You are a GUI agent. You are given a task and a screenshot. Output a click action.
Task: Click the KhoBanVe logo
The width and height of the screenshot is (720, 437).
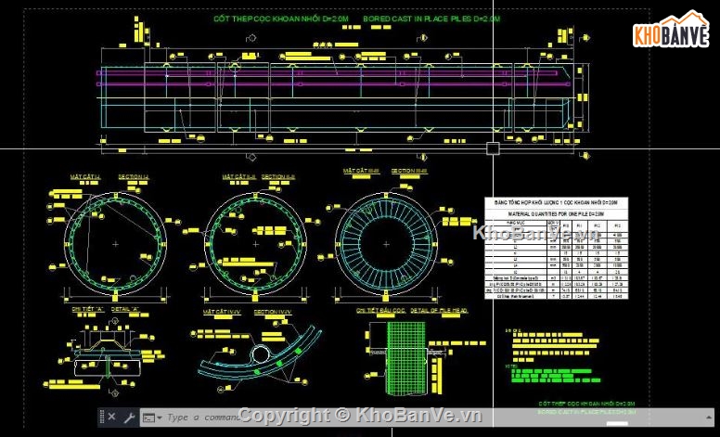671,30
